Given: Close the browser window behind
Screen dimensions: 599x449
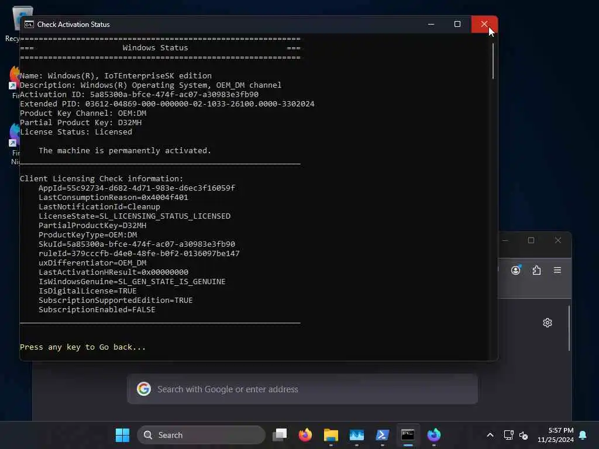Looking at the screenshot, I should (557, 240).
